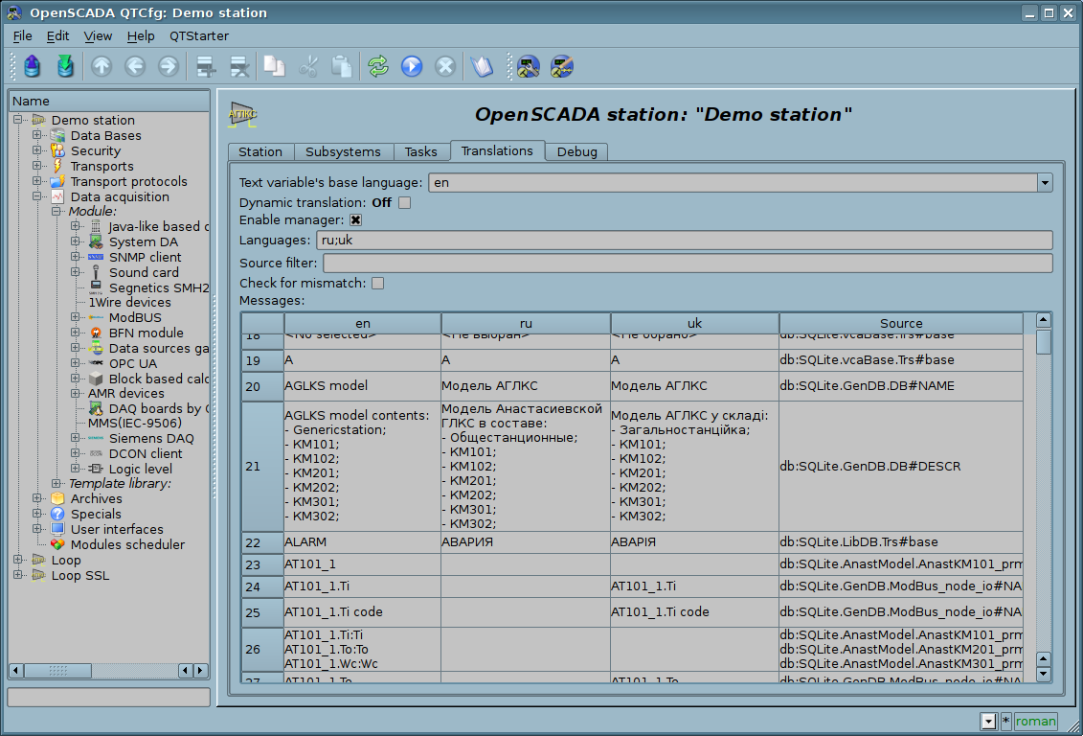Click the Data Bases tree icon

coord(57,135)
